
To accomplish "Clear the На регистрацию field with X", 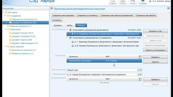I will tap(138, 70).
